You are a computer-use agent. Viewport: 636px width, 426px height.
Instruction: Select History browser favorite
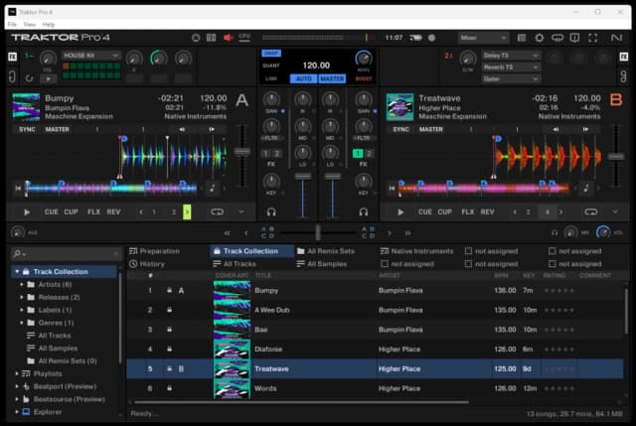coord(147,264)
